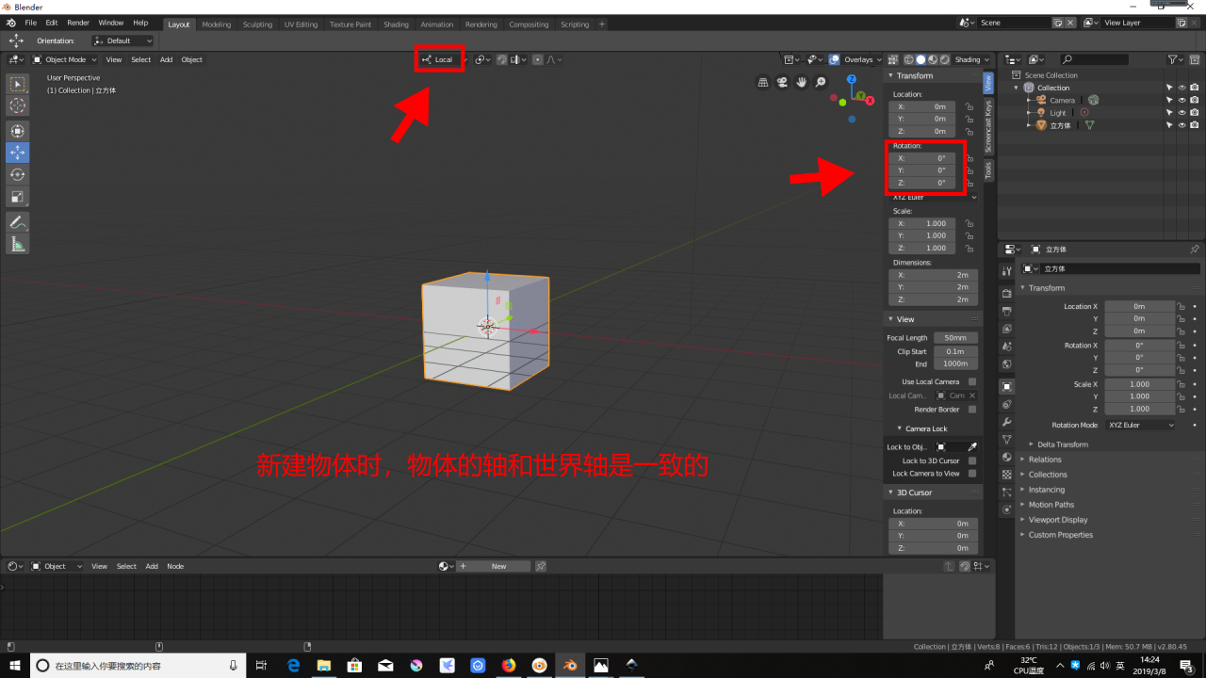Click New in the node editor header
The height and width of the screenshot is (678, 1206).
pyautogui.click(x=498, y=566)
